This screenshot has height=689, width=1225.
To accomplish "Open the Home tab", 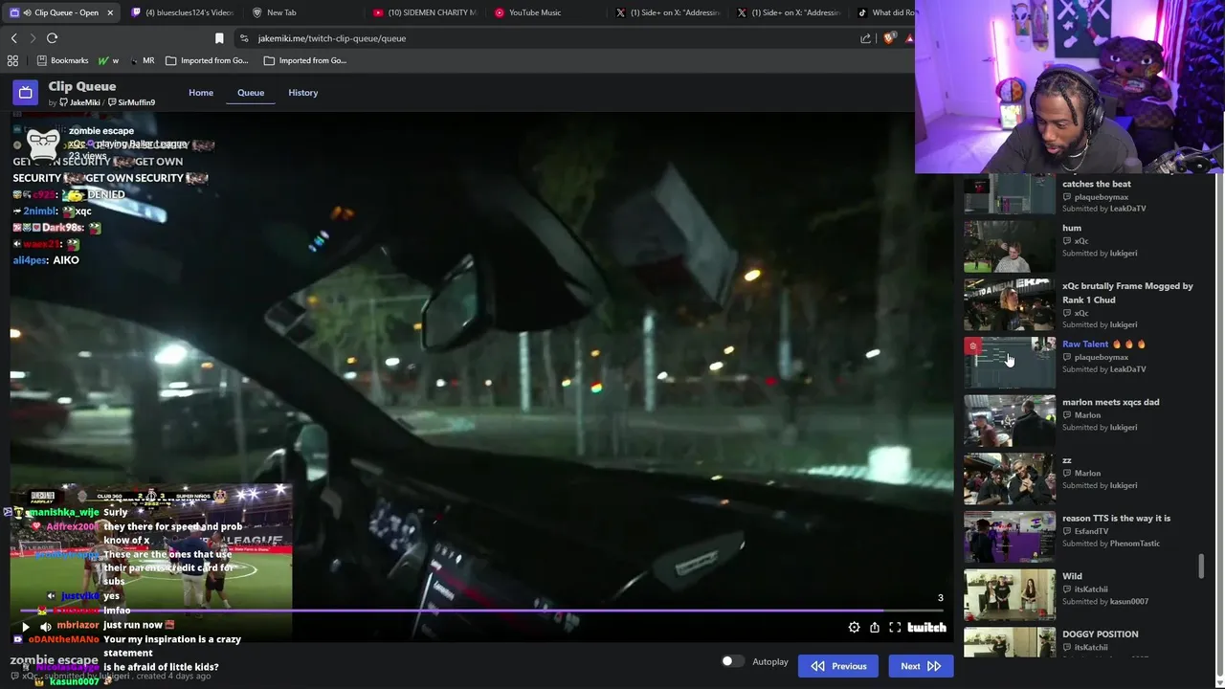I will pyautogui.click(x=201, y=93).
